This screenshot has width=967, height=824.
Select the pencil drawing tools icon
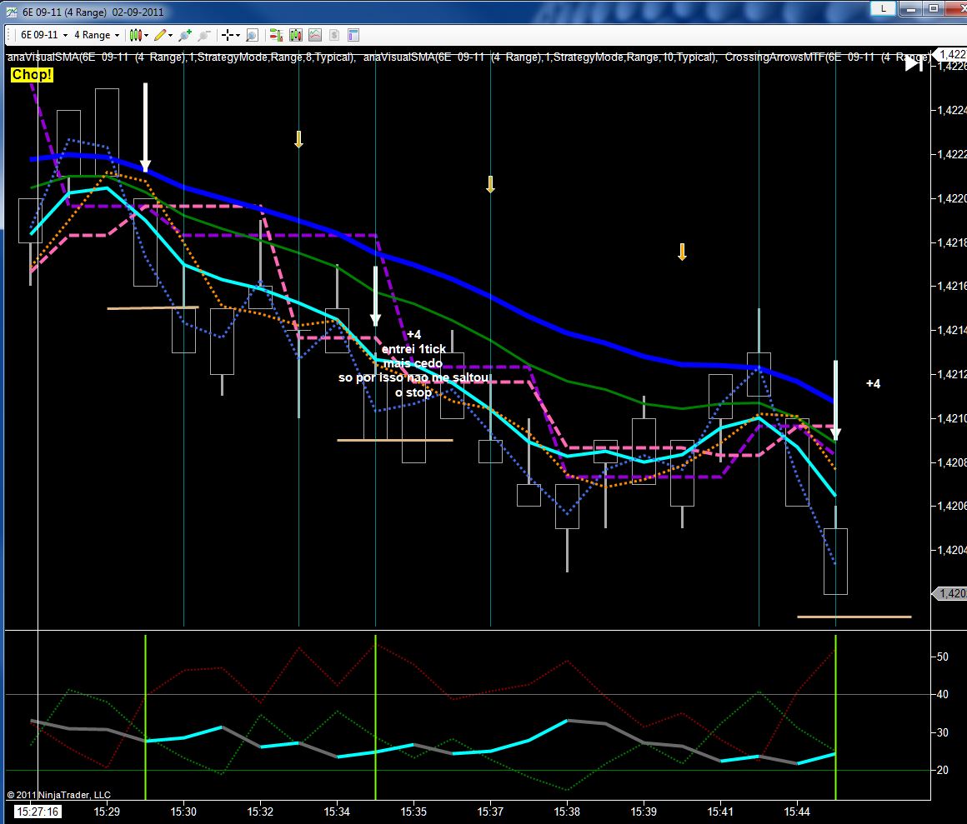pyautogui.click(x=160, y=35)
